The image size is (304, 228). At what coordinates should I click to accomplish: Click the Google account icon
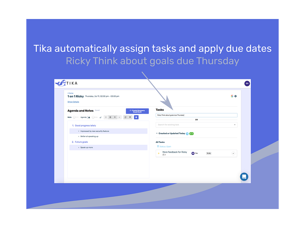(232, 96)
